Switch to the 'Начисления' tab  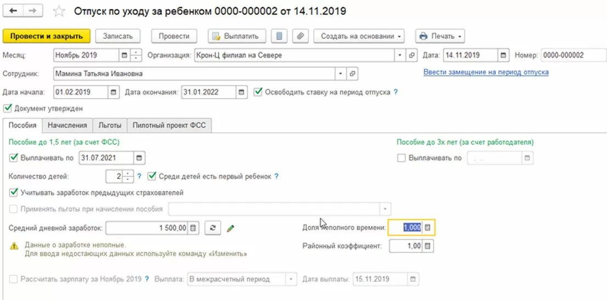67,126
